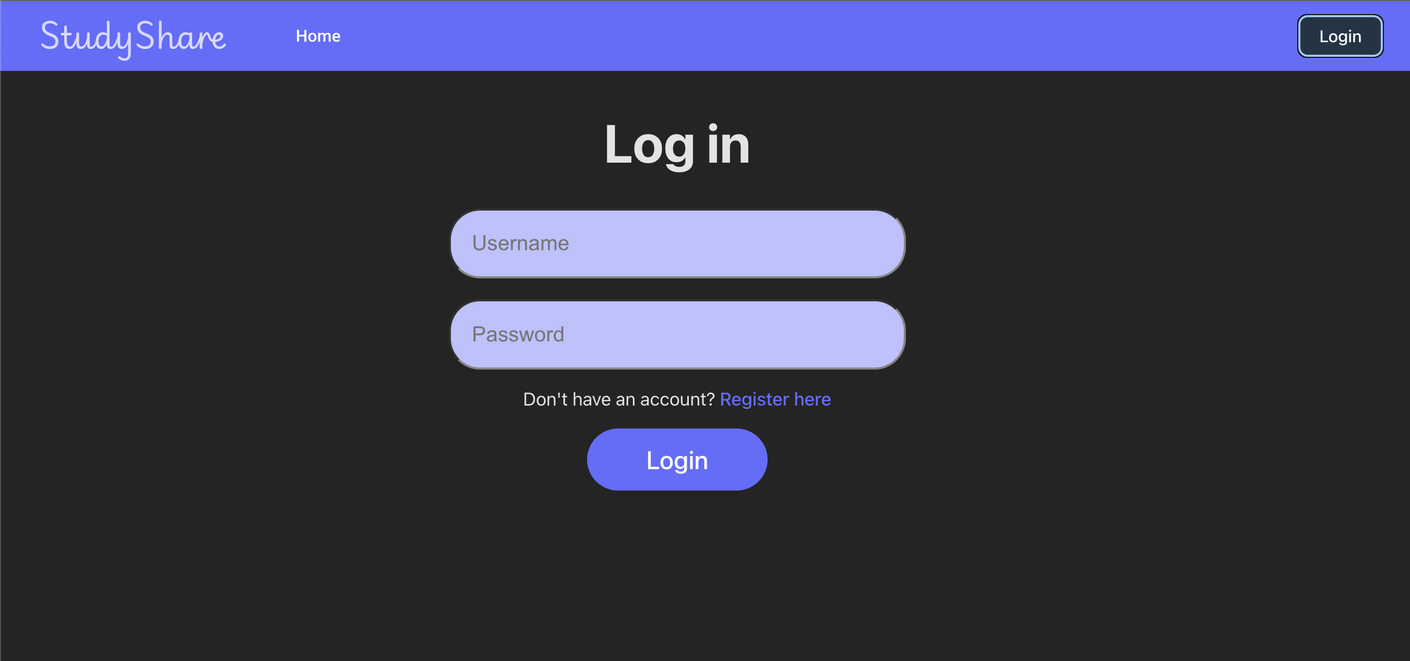Viewport: 1410px width, 661px height.
Task: Click the Log in page heading
Action: point(677,144)
